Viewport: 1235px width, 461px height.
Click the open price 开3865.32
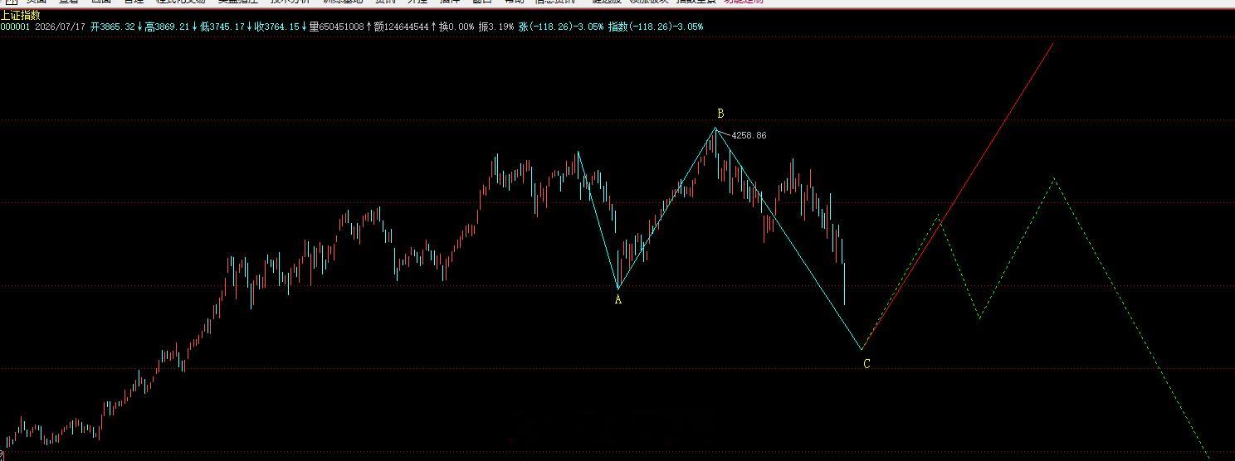click(x=112, y=27)
